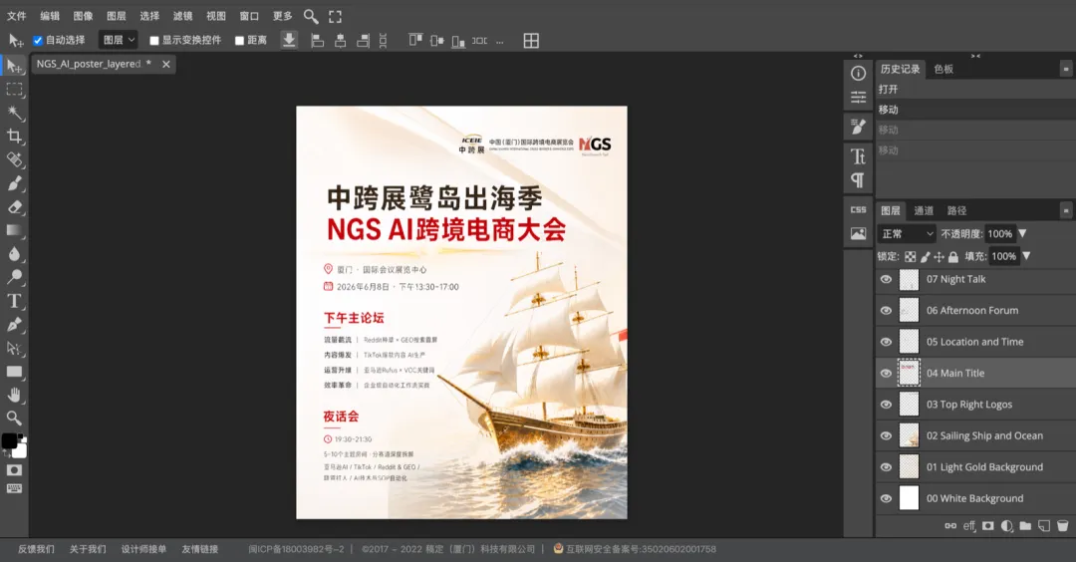Open the Character panel icon
Screen dimensions: 1076x562
(x=858, y=156)
